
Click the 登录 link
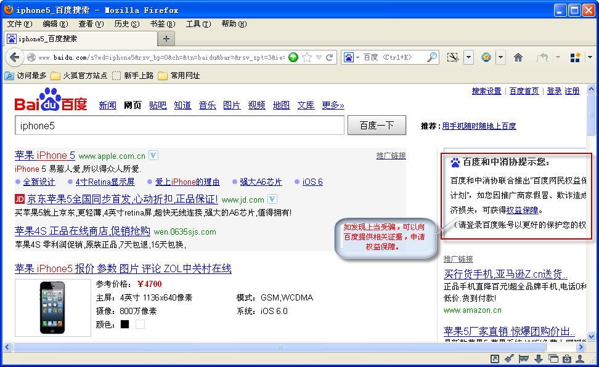tap(554, 91)
